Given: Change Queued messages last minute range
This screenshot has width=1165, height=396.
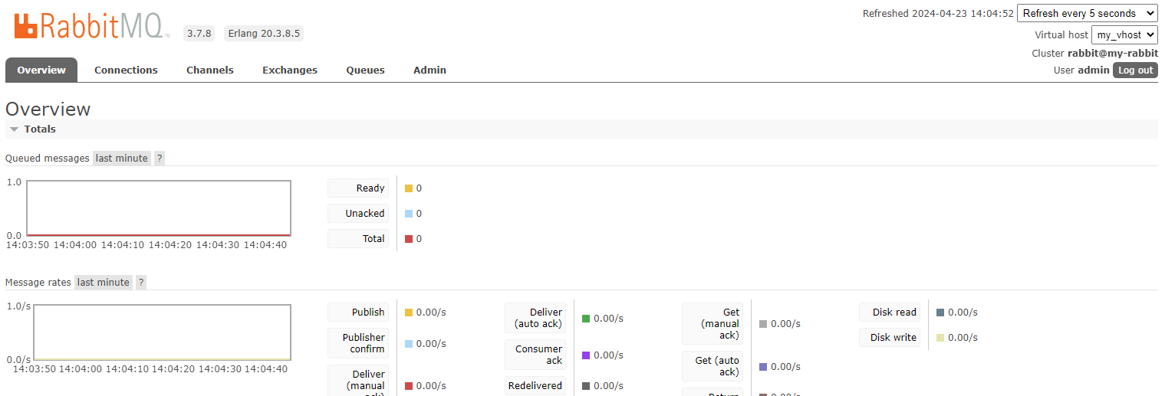Looking at the screenshot, I should click(x=121, y=159).
